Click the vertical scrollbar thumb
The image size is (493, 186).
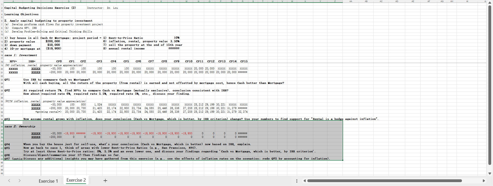(490, 85)
